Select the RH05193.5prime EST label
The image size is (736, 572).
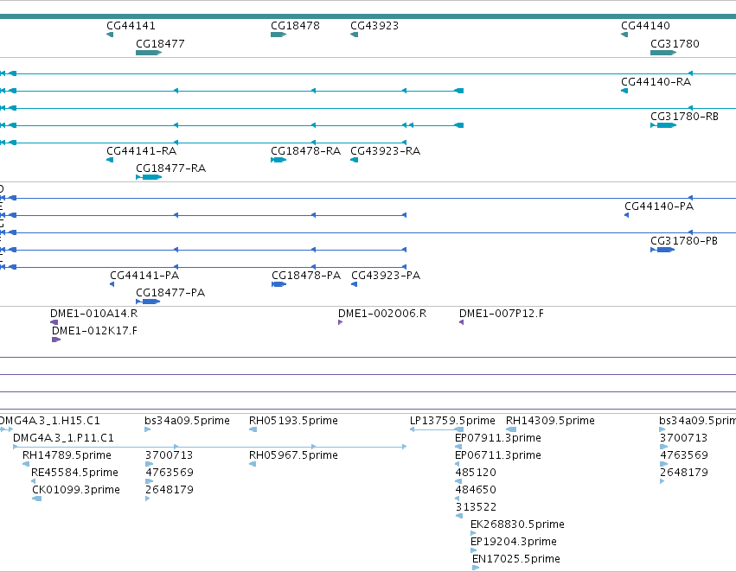pos(293,421)
